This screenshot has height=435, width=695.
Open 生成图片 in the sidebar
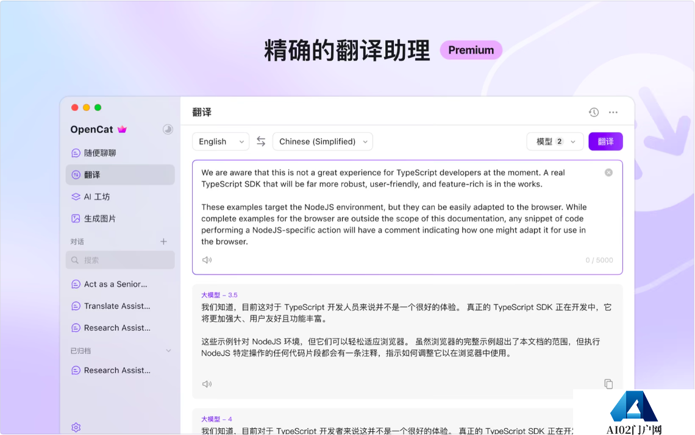[120, 218]
